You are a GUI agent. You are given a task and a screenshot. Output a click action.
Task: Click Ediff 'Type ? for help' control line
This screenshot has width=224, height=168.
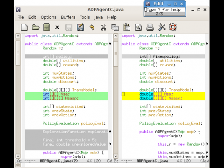pos(165,10)
